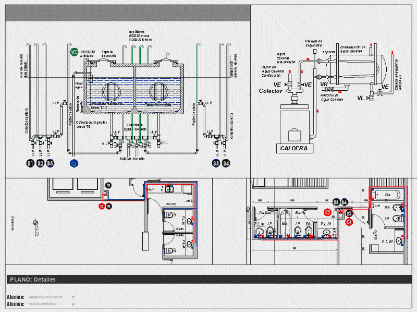Toggle the B4 riser marker
This screenshot has width=417, height=312.
point(226,163)
